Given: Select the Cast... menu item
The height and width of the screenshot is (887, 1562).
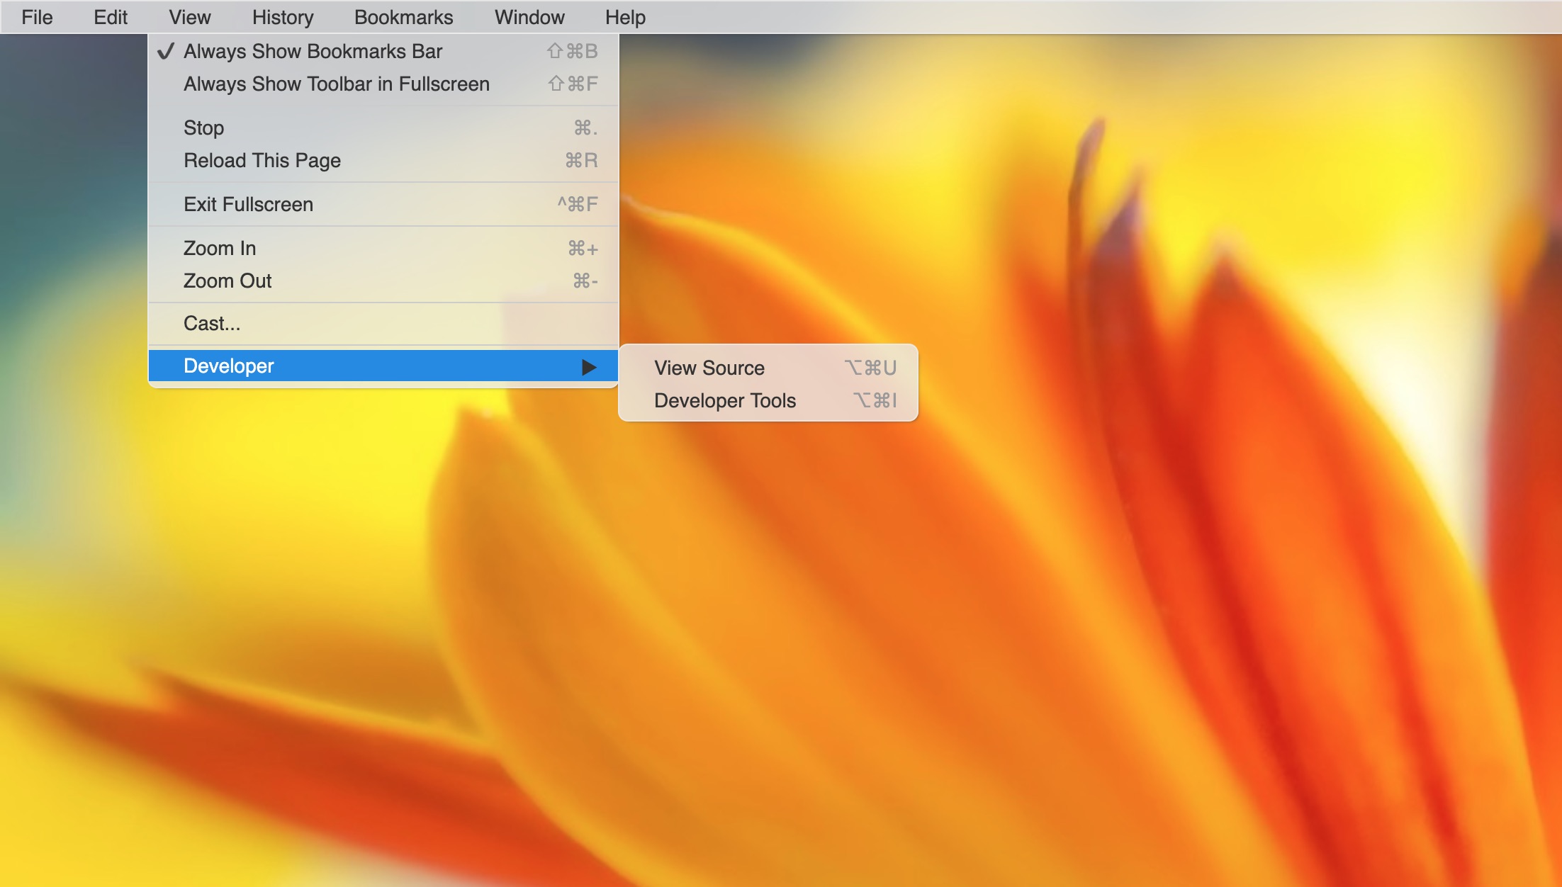Looking at the screenshot, I should 212,323.
